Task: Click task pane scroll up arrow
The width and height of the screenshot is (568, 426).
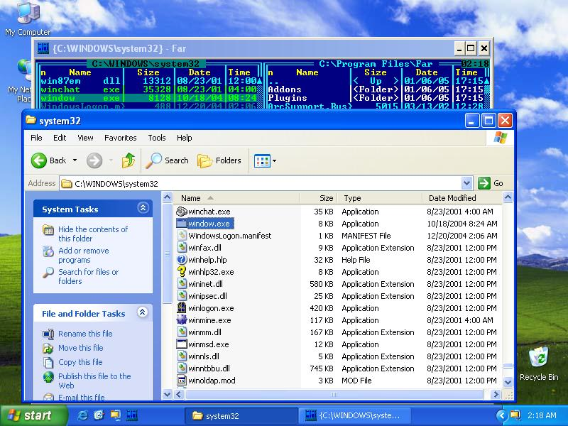Action: (167, 197)
